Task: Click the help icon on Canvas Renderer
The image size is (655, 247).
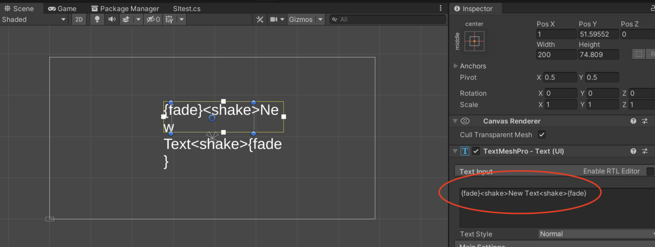Action: (x=633, y=121)
